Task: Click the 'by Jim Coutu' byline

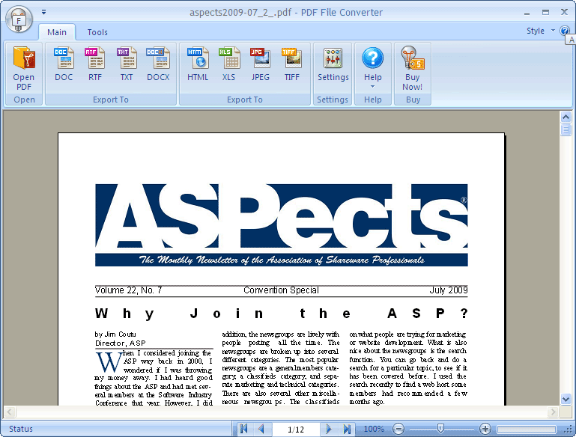Action: [115, 334]
